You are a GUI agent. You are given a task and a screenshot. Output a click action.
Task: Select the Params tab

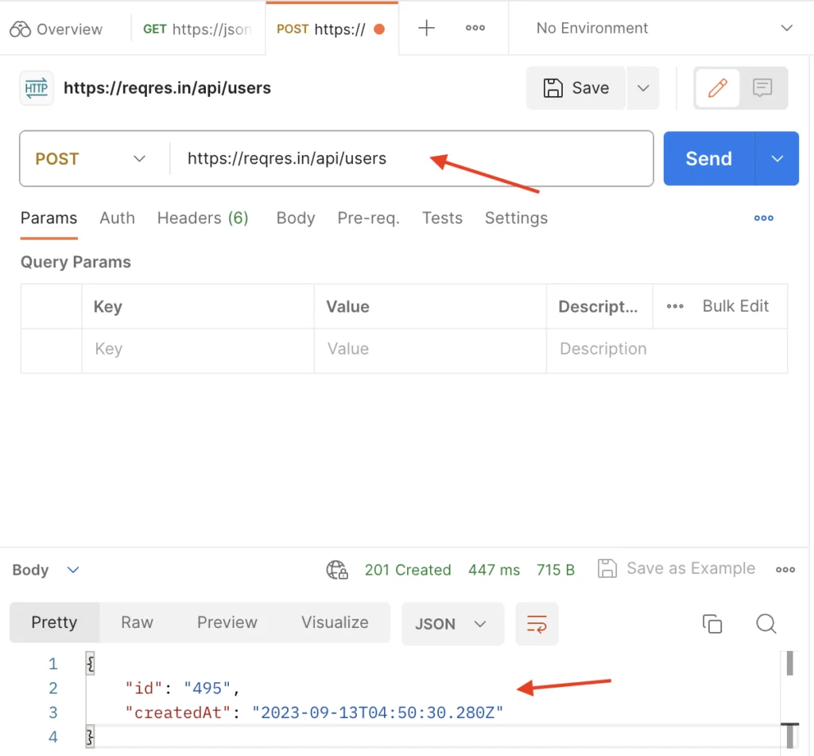point(48,218)
